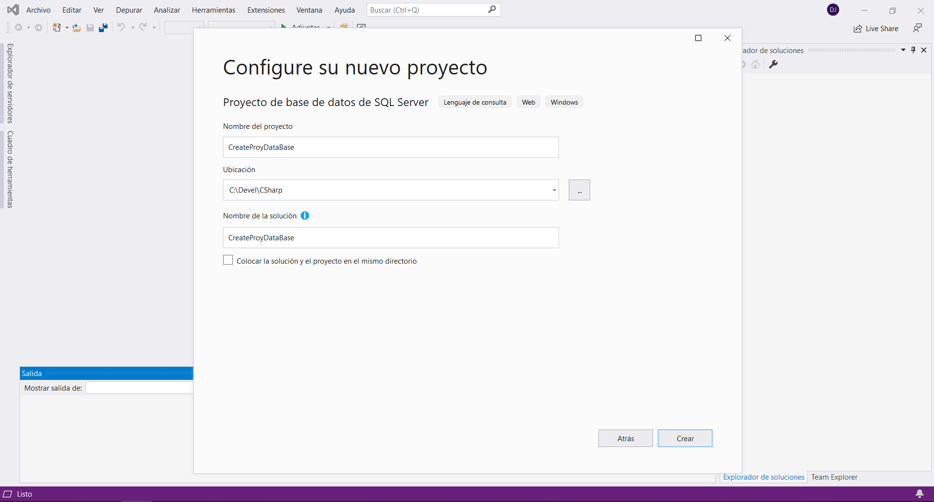This screenshot has width=934, height=502.
Task: Click the open file folder icon
Action: coord(76,28)
